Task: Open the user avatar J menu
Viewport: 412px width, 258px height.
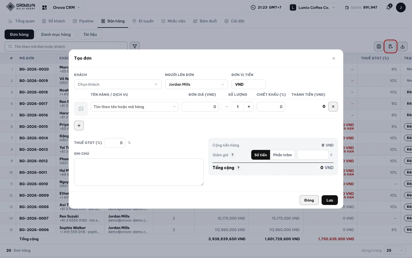Action: [x=401, y=7]
